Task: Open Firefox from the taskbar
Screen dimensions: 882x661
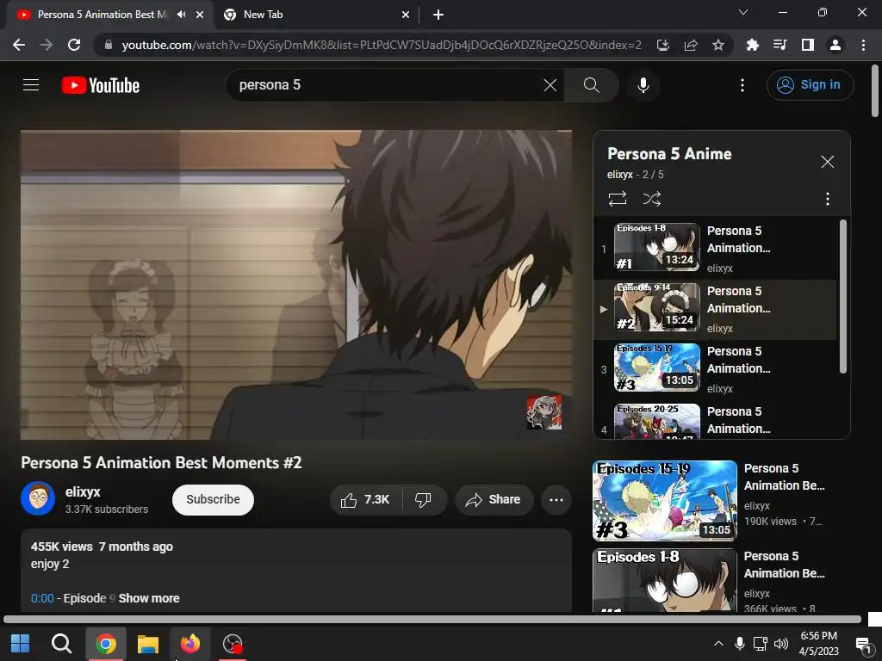Action: coord(190,644)
